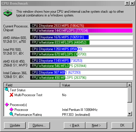
Task: Select the Test Status row
Action: (x=66, y=90)
